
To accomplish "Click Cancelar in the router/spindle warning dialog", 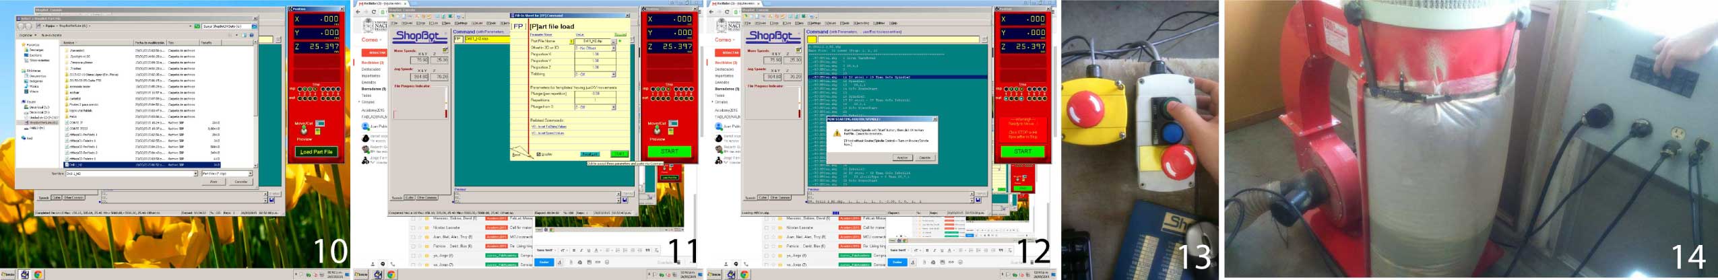I will [925, 157].
